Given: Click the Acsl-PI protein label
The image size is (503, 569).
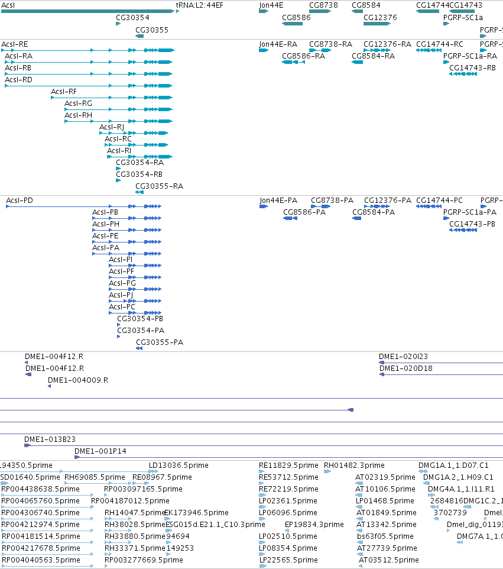Looking at the screenshot, I should point(121,260).
